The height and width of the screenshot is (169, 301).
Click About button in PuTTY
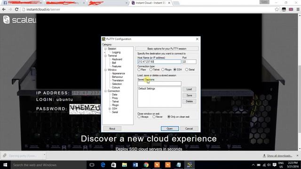[x=112, y=129]
